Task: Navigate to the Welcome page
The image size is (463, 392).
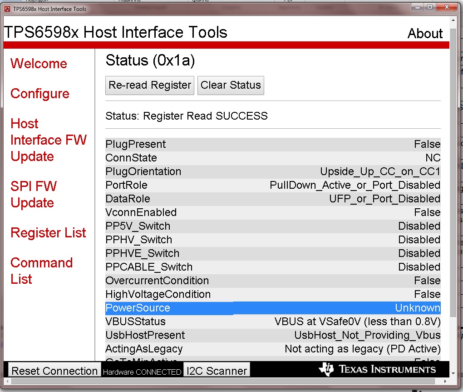Action: click(38, 64)
